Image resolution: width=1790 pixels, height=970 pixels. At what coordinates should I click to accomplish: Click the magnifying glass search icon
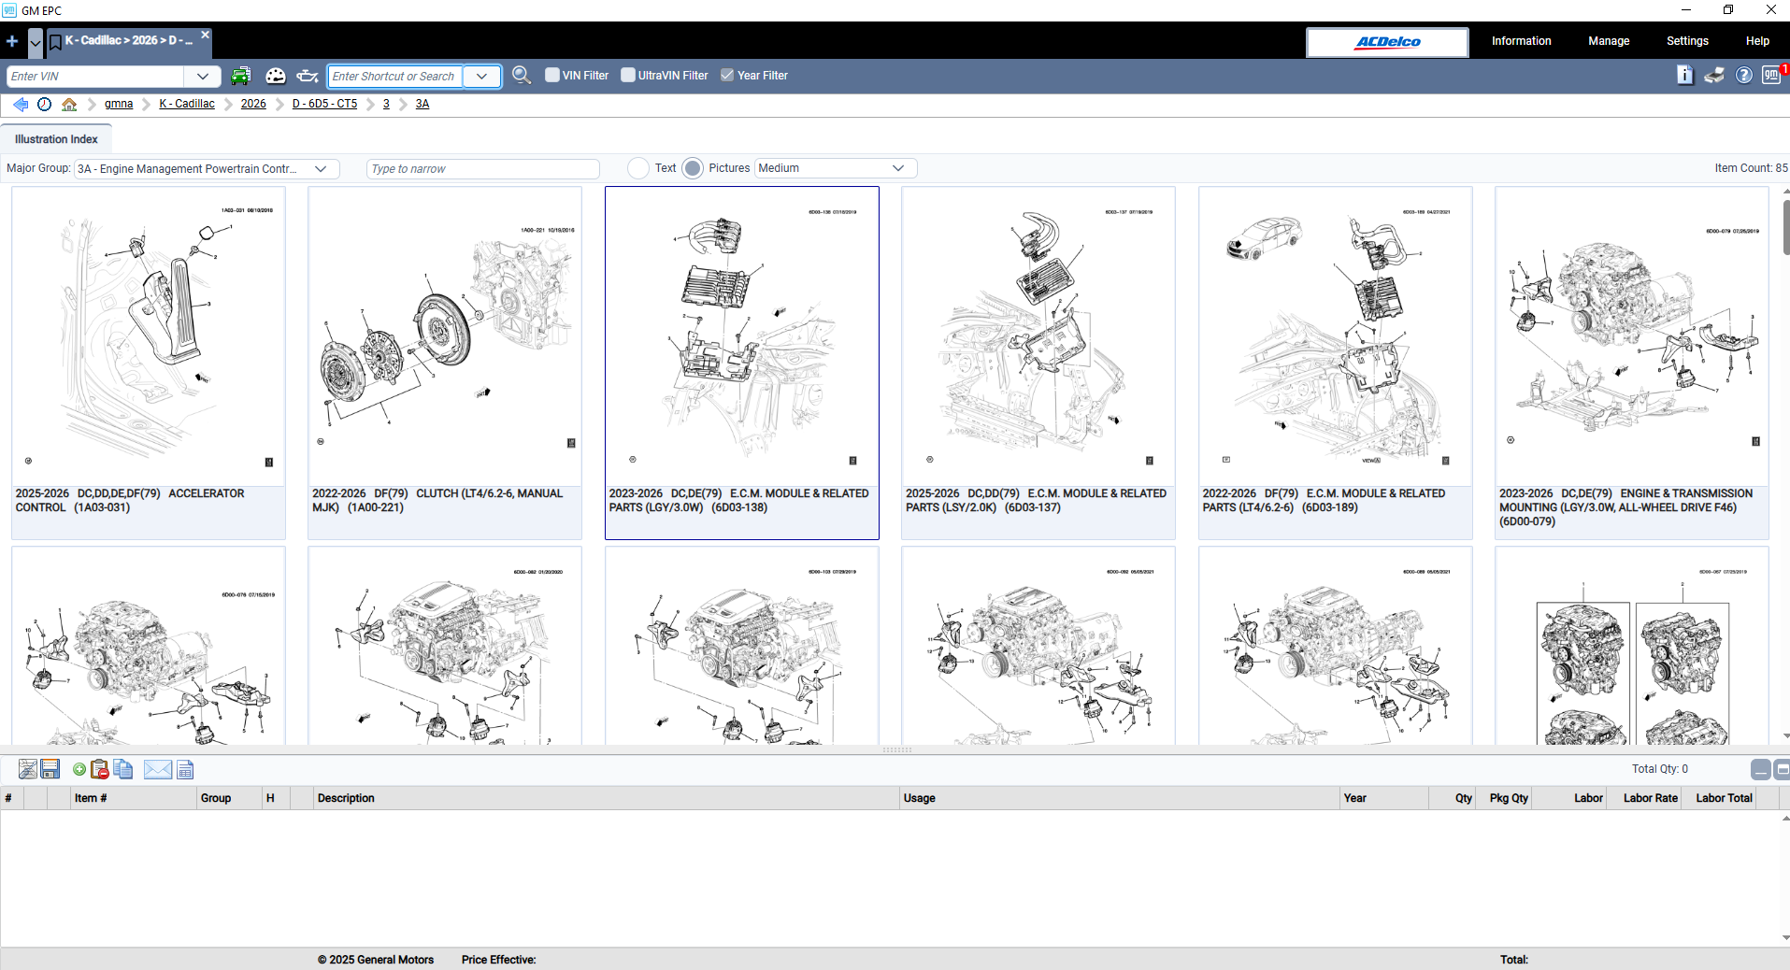[x=522, y=76]
